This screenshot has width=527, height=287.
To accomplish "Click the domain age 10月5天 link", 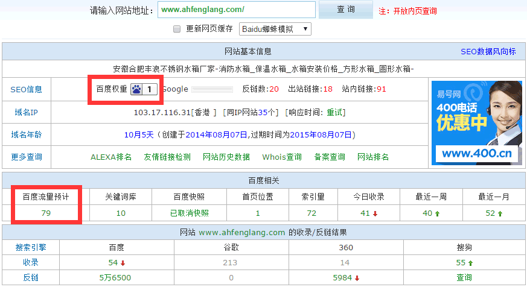I will (x=139, y=134).
